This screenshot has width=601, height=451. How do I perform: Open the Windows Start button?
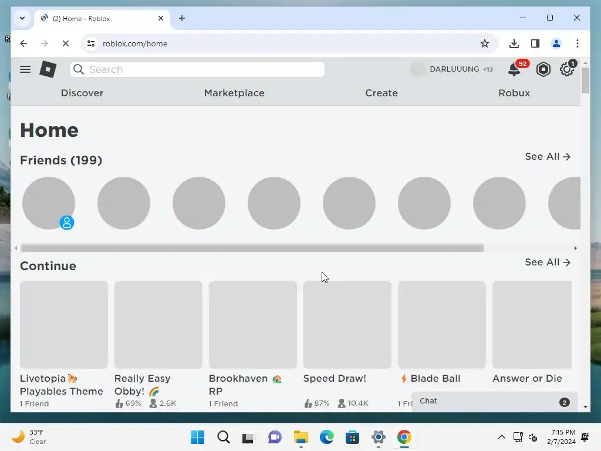tap(197, 437)
